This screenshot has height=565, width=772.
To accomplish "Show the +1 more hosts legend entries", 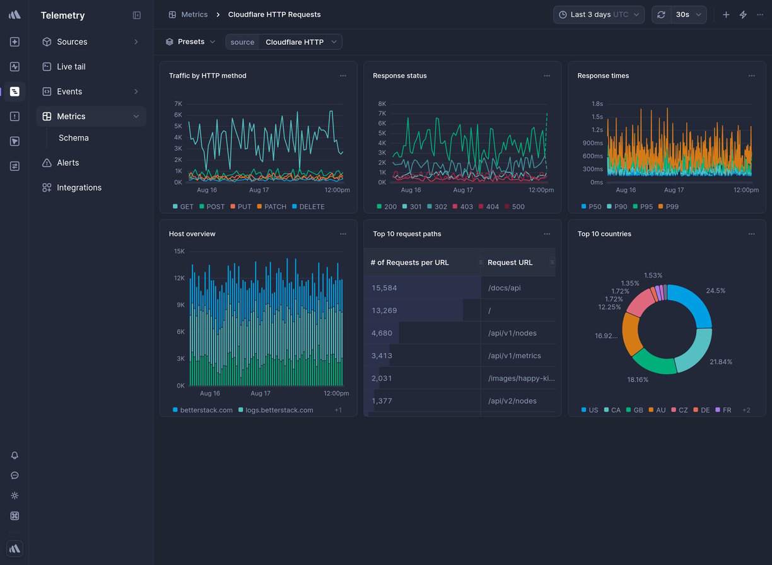I will [338, 410].
